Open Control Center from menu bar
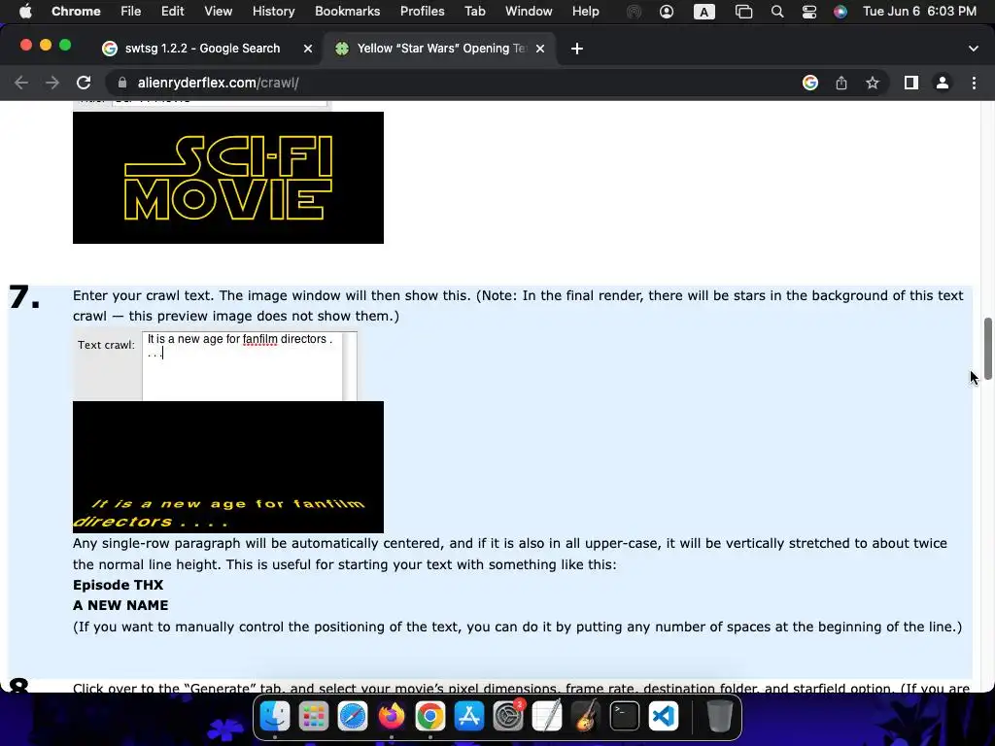Viewport: 995px width, 746px height. 809,12
